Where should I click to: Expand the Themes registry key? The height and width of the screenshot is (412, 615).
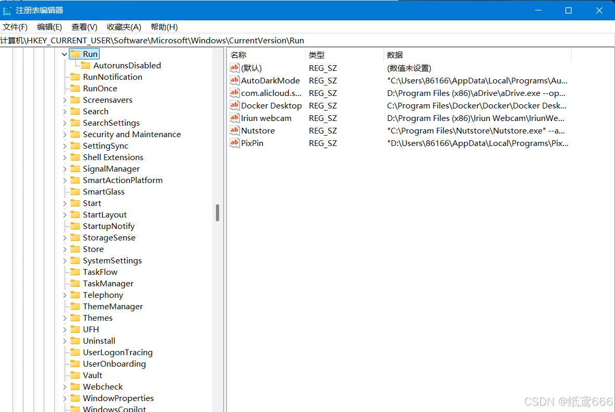click(x=65, y=318)
